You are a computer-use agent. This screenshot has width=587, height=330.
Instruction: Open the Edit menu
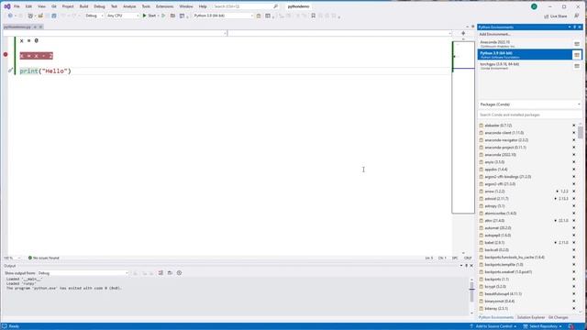28,6
